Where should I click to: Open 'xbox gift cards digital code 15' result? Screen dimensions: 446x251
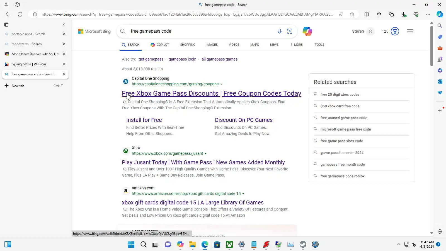(x=193, y=202)
